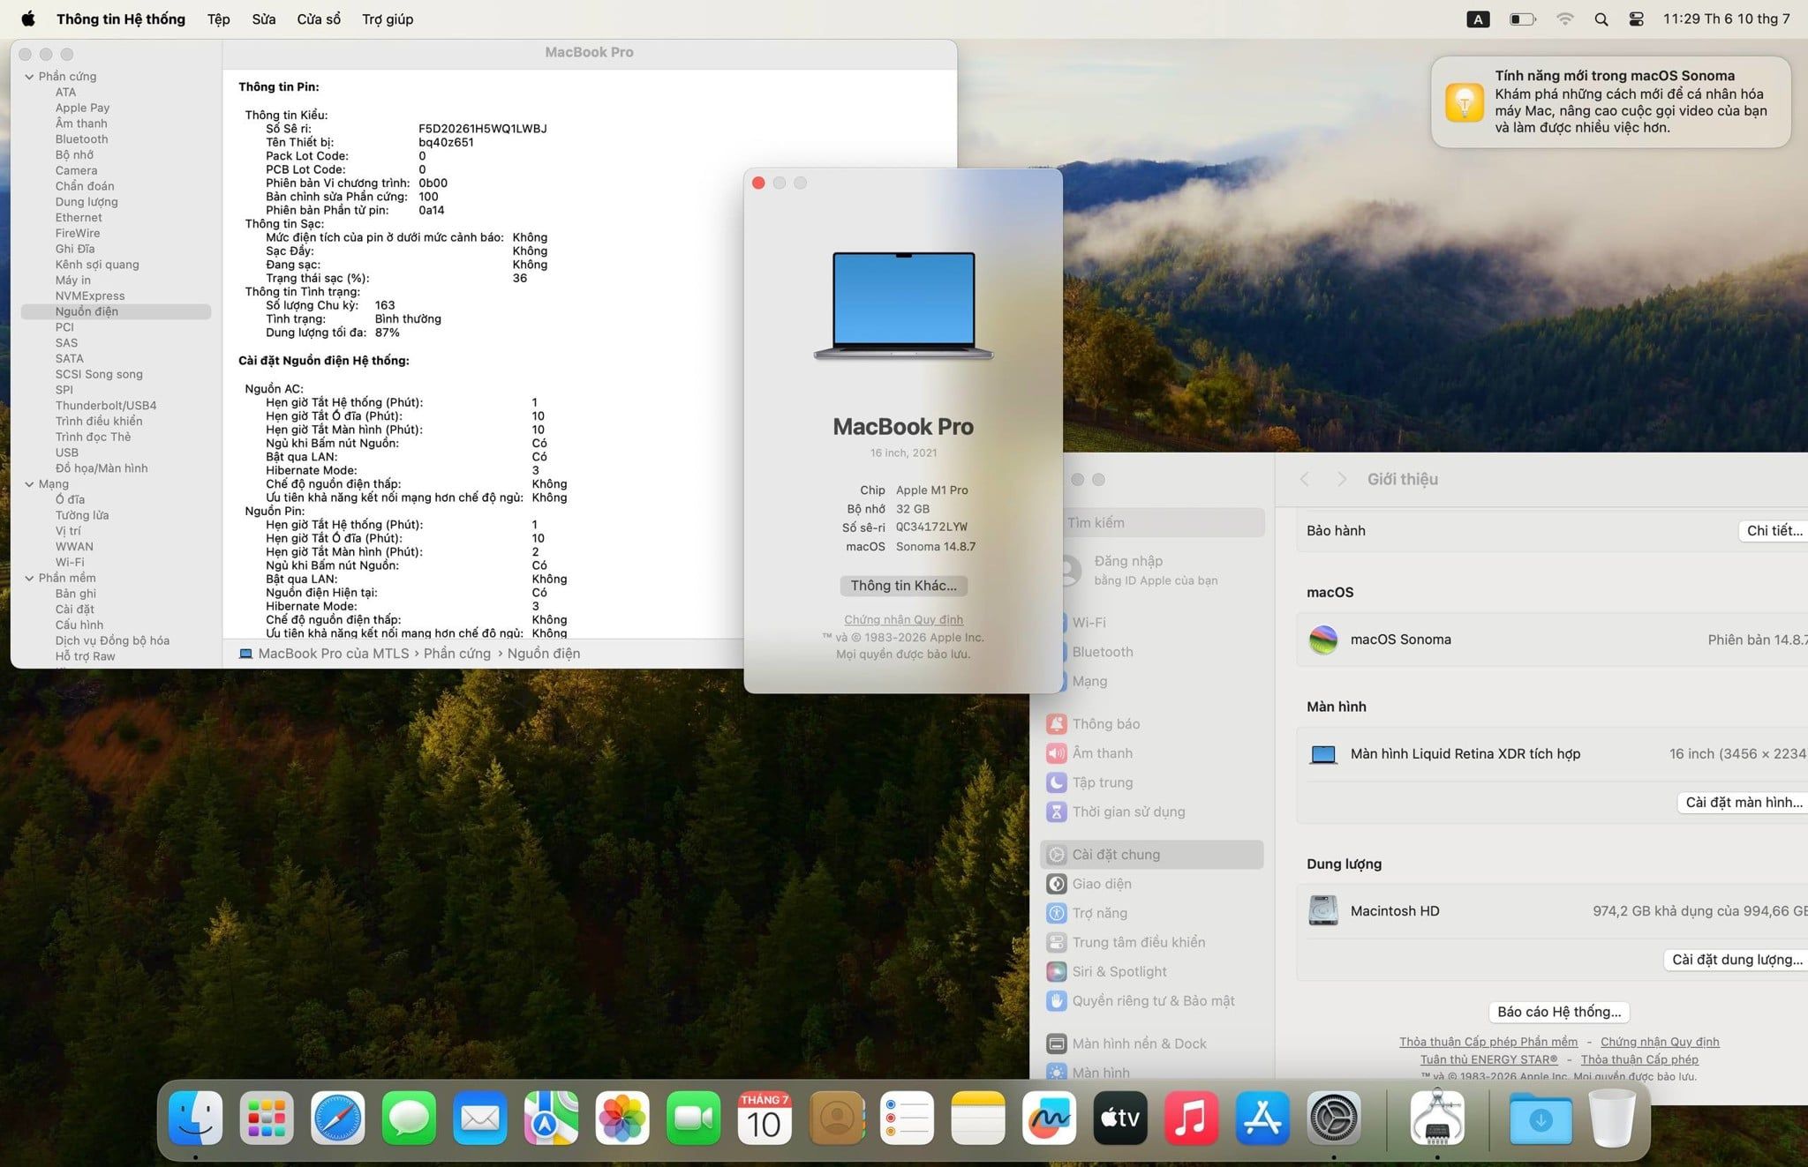Collapse the Phần mềm section
Viewport: 1808px width, 1167px height.
click(x=29, y=578)
